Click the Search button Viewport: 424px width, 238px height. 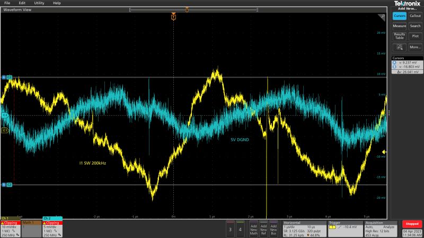click(415, 26)
